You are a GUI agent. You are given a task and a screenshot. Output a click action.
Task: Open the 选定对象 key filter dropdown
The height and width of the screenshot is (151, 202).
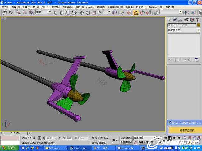pyautogui.click(x=145, y=138)
